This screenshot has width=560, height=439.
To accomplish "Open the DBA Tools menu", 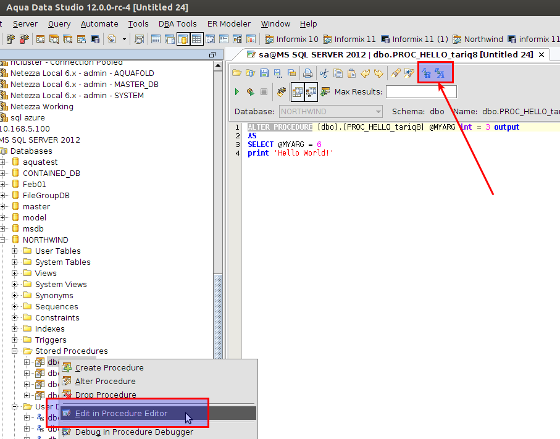I will tap(177, 24).
